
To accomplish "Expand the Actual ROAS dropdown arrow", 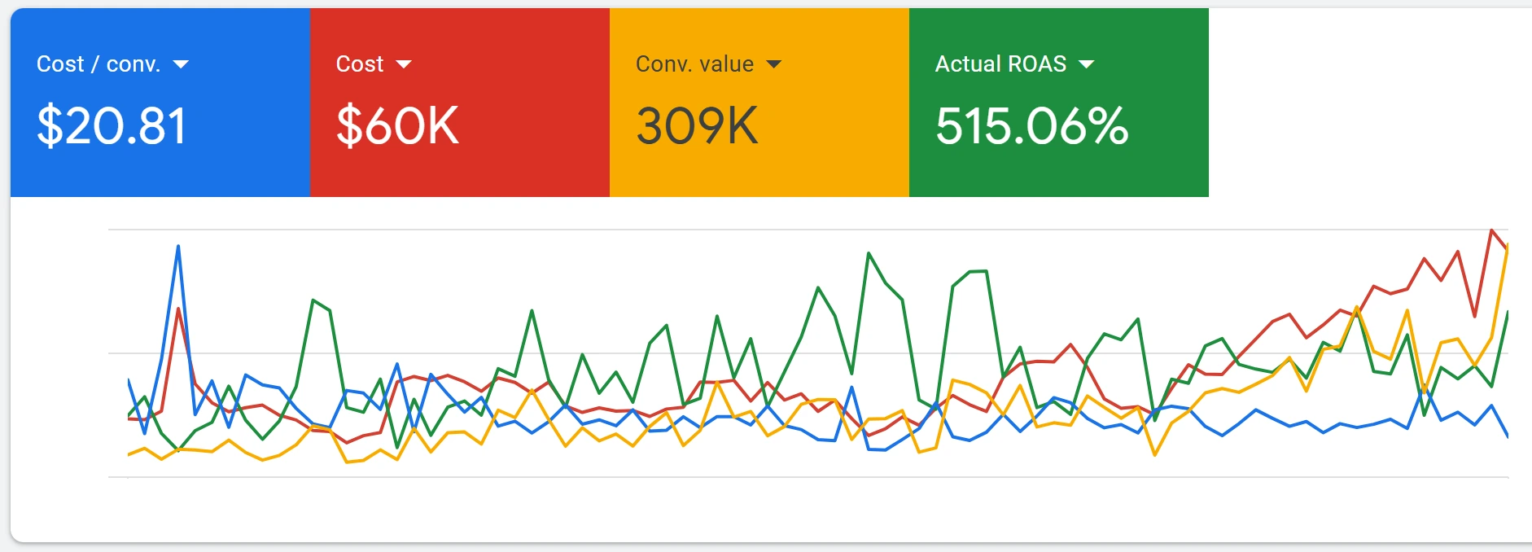I will [1086, 64].
